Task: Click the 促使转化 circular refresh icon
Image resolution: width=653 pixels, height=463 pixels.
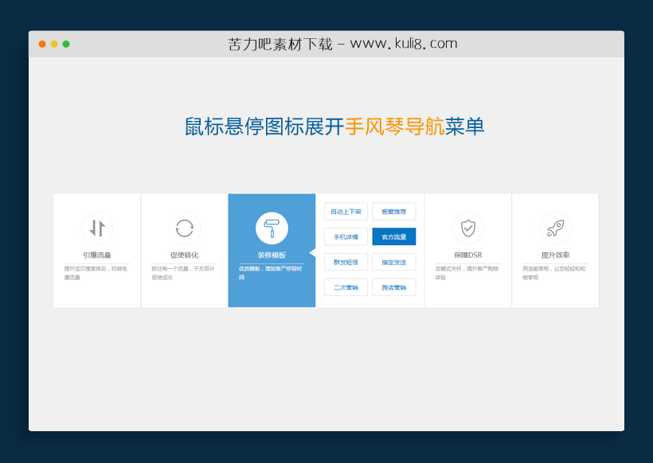Action: [184, 228]
